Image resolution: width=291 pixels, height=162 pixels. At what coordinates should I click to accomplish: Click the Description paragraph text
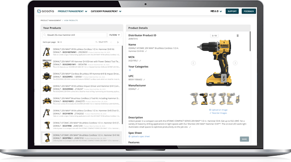click(187, 124)
